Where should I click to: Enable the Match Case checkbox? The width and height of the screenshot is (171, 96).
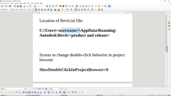pos(37,89)
